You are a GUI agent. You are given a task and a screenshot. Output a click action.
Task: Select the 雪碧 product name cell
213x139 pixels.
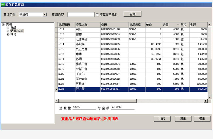pos(88,34)
